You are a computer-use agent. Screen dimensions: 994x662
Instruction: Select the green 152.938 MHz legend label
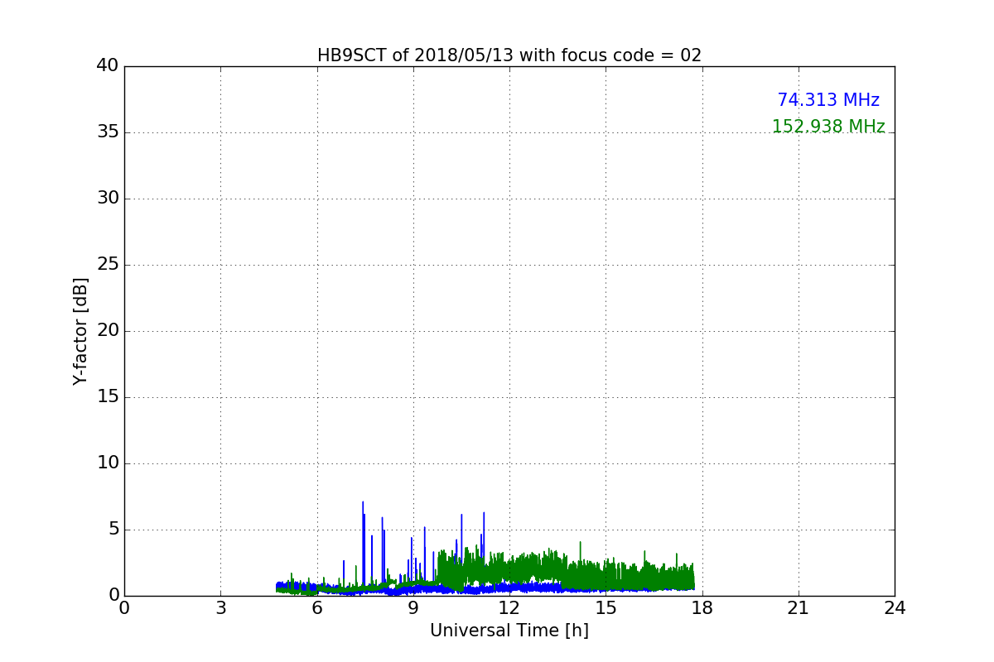[828, 127]
